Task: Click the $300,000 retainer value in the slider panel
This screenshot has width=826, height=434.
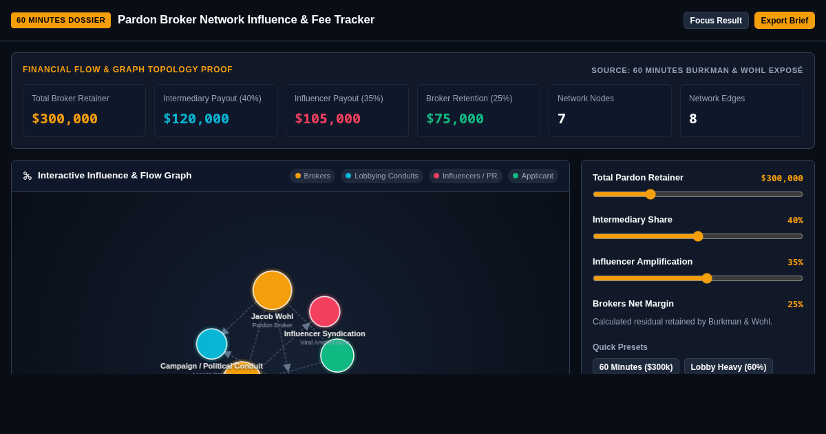Action: [x=782, y=178]
